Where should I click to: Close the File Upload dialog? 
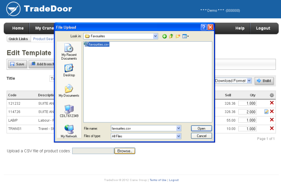[210, 27]
